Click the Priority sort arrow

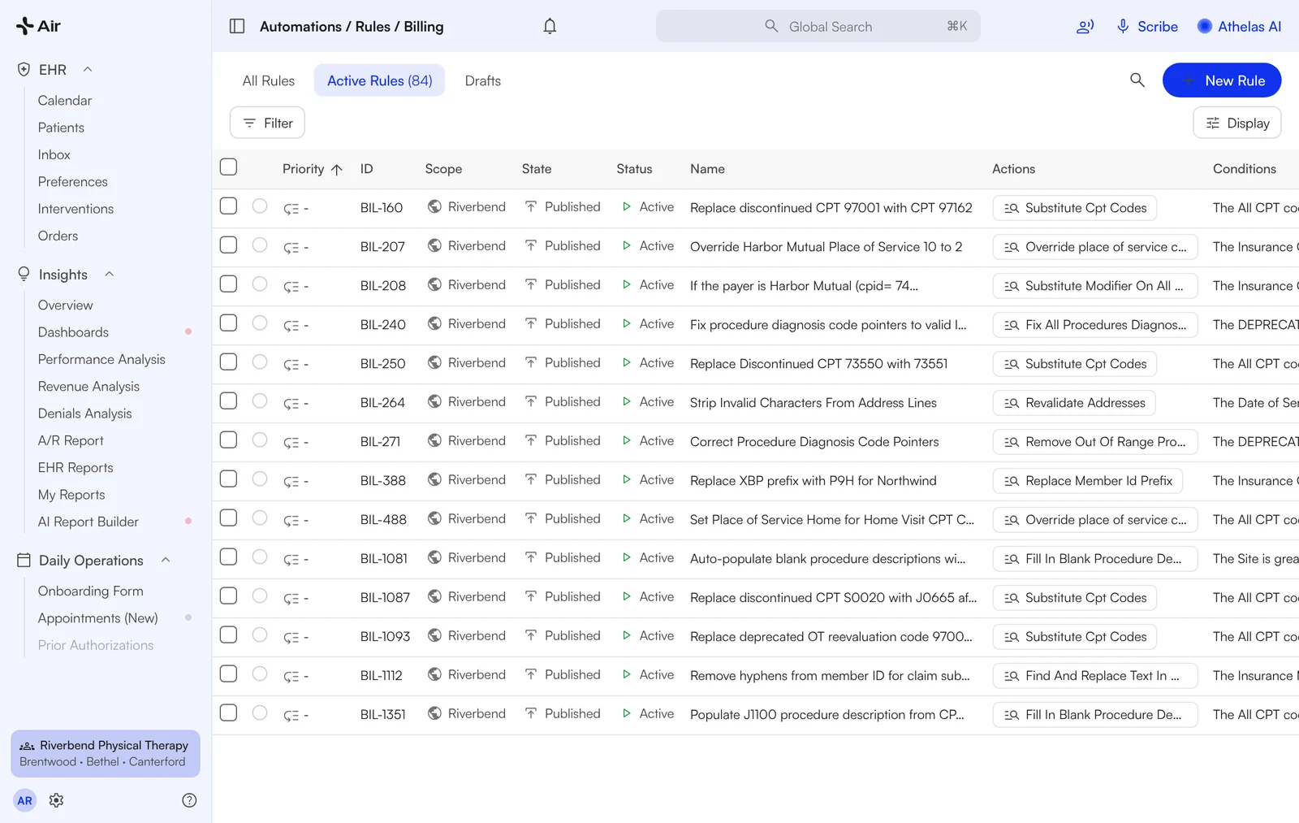(x=337, y=169)
